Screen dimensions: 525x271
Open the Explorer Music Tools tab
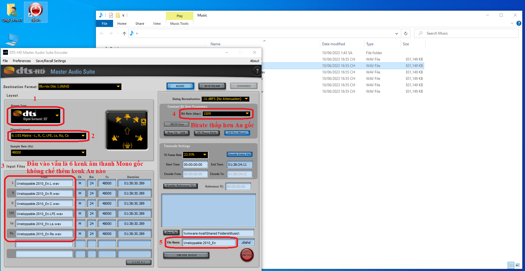click(x=179, y=24)
